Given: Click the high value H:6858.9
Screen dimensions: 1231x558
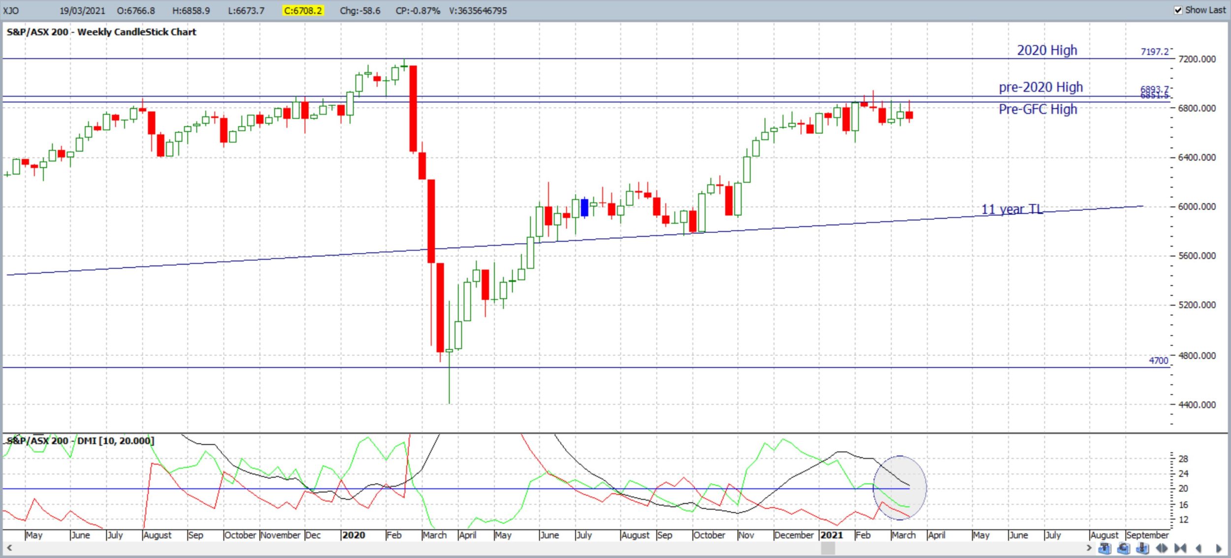Looking at the screenshot, I should [191, 10].
